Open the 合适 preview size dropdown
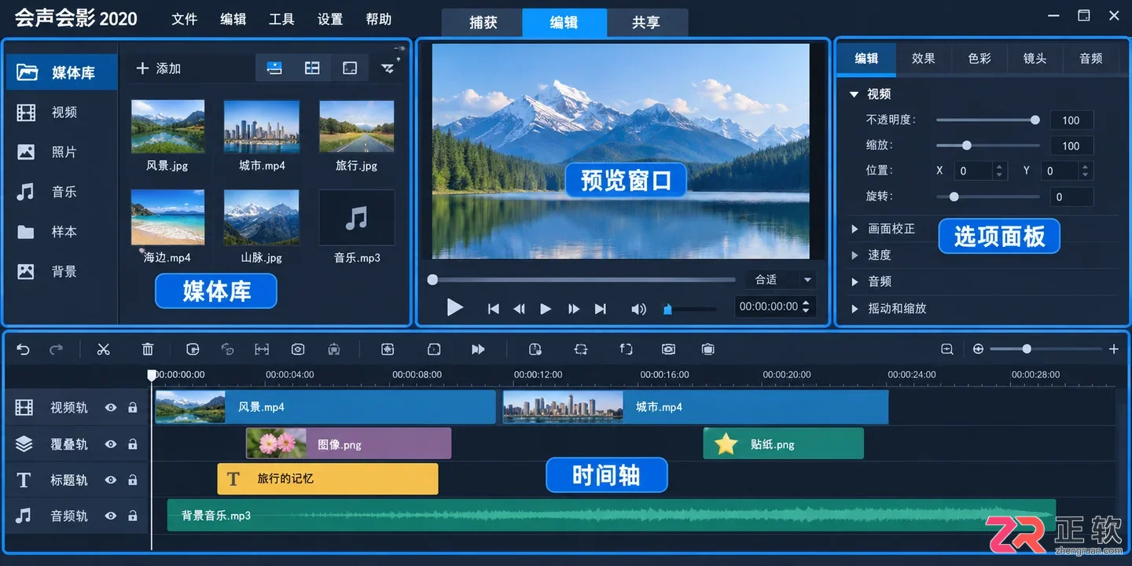 pos(780,279)
